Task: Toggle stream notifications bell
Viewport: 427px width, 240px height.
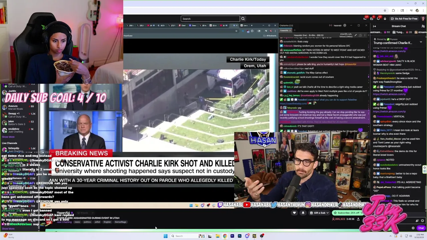Action: pyautogui.click(x=303, y=213)
